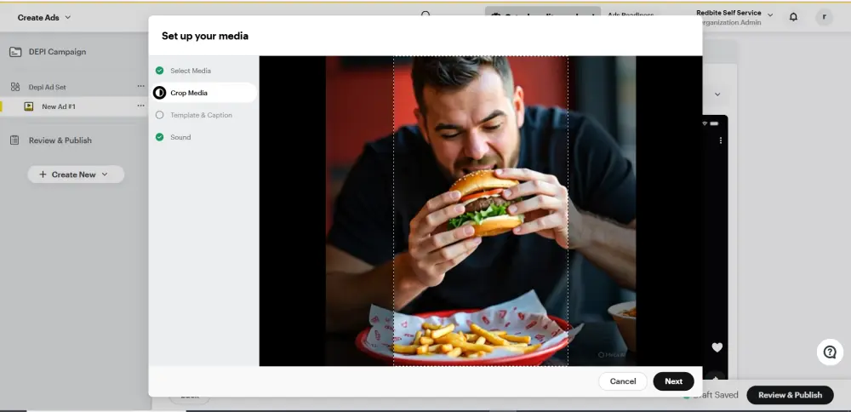Open Review & Publish in the left sidebar
851x412 pixels.
click(x=60, y=140)
